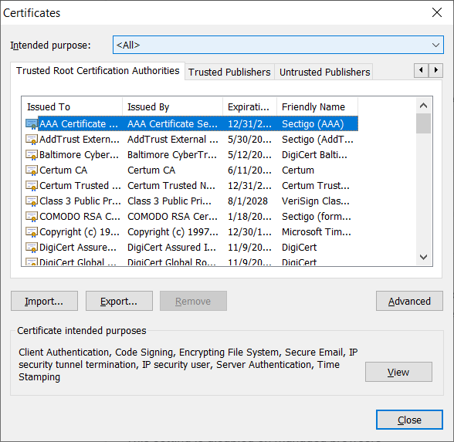Click the Import... button

click(x=44, y=301)
